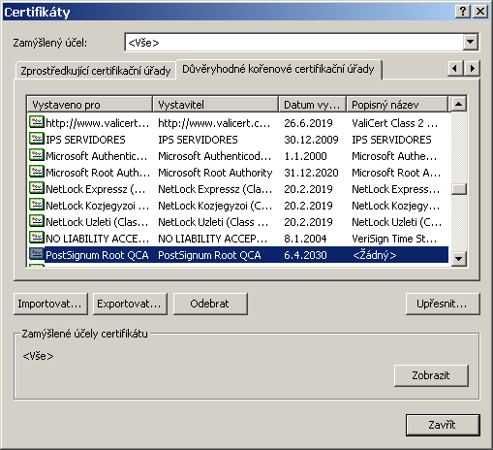Sort by Datum vy... column header
This screenshot has height=450, width=493.
(x=313, y=105)
